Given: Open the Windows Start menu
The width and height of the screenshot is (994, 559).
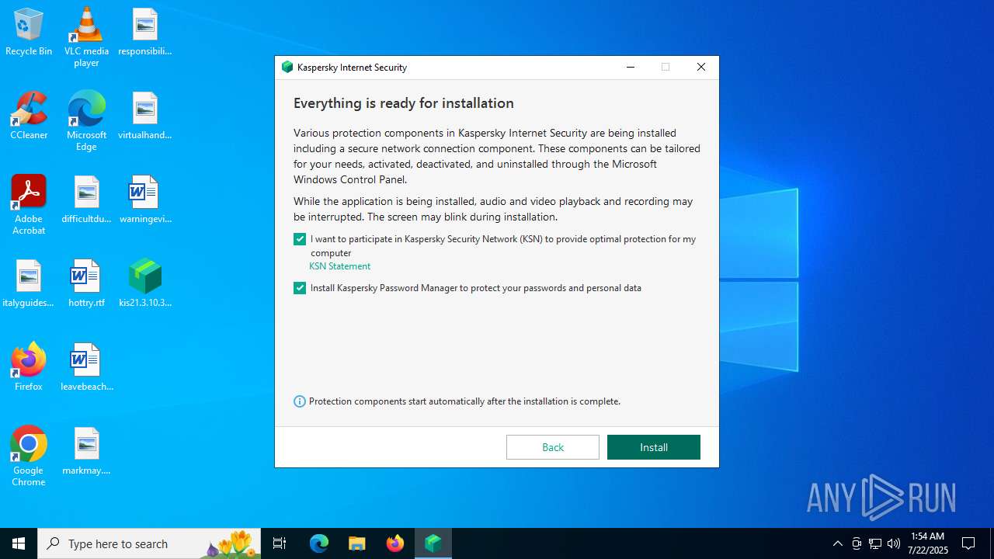Looking at the screenshot, I should (19, 543).
